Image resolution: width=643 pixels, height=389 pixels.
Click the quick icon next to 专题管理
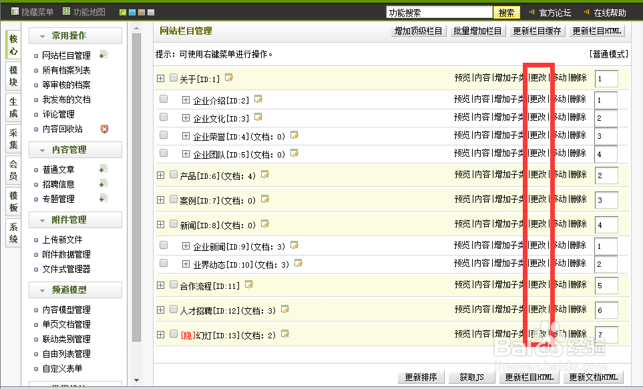pyautogui.click(x=104, y=198)
